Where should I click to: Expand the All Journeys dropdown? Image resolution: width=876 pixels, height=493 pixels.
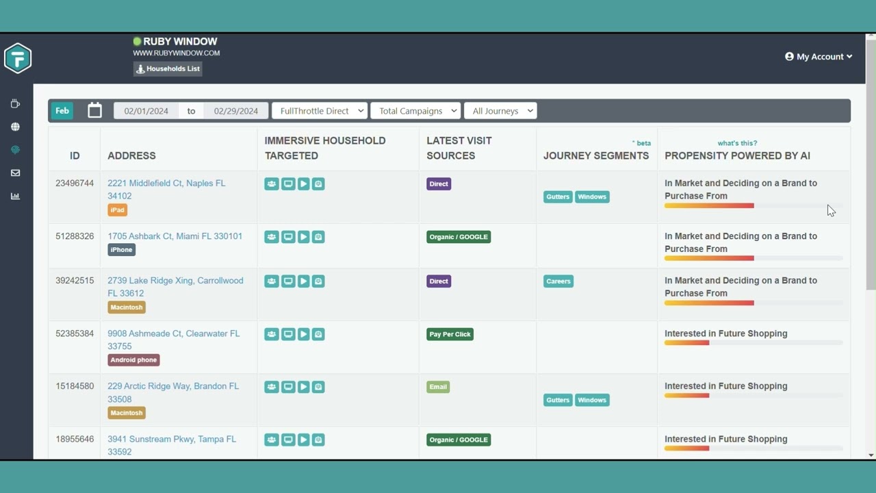click(500, 111)
